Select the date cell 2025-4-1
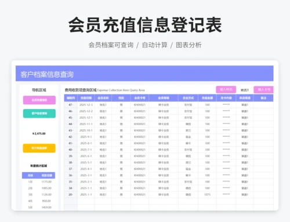Screen dimensions: 290x222 (86, 169)
